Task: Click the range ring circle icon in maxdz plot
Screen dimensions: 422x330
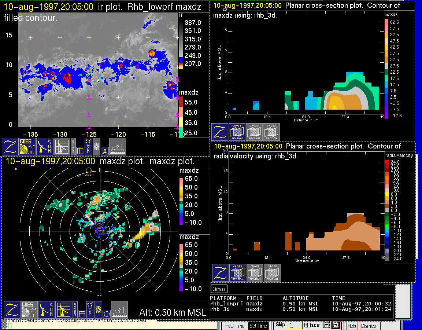Action: (x=106, y=313)
